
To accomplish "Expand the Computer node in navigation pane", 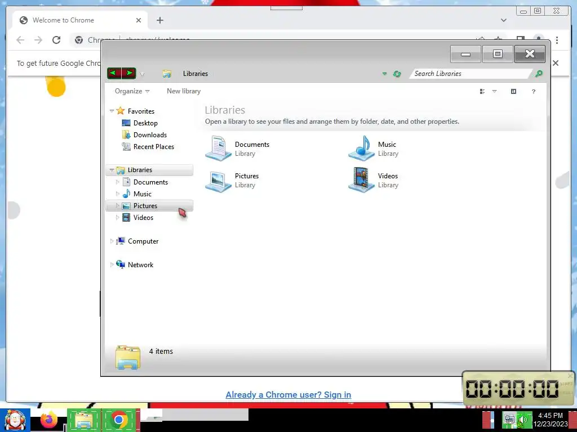I will [x=112, y=241].
